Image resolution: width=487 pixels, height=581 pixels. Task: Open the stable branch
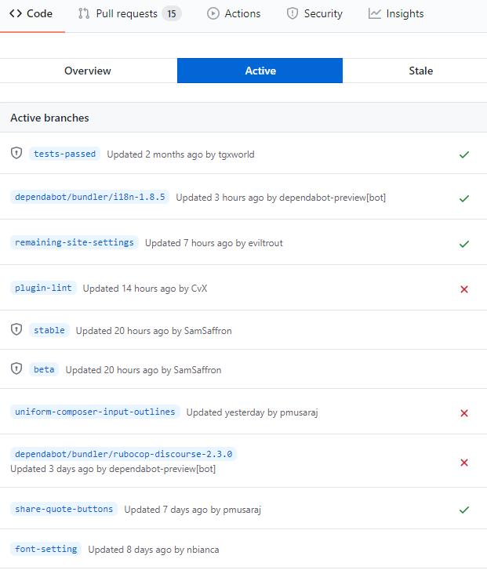(49, 330)
